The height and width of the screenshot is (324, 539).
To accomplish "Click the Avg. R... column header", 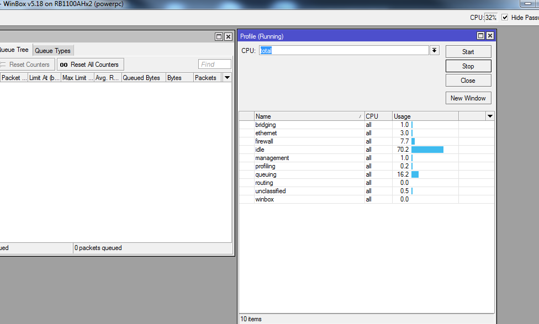I will [107, 78].
